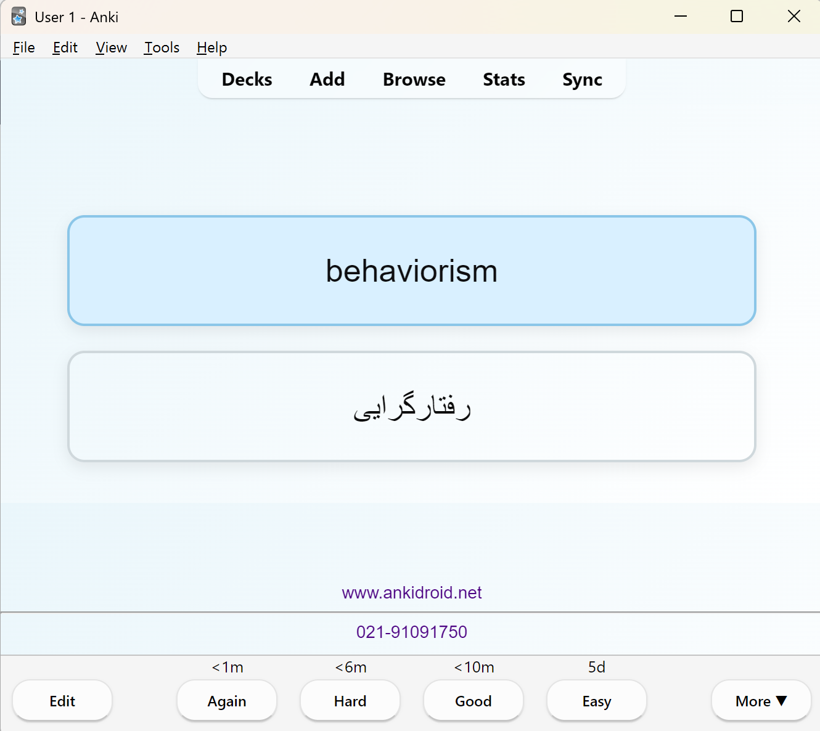Open the View menu

(x=111, y=47)
